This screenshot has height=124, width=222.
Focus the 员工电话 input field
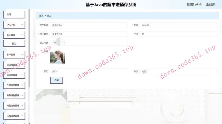89,43
